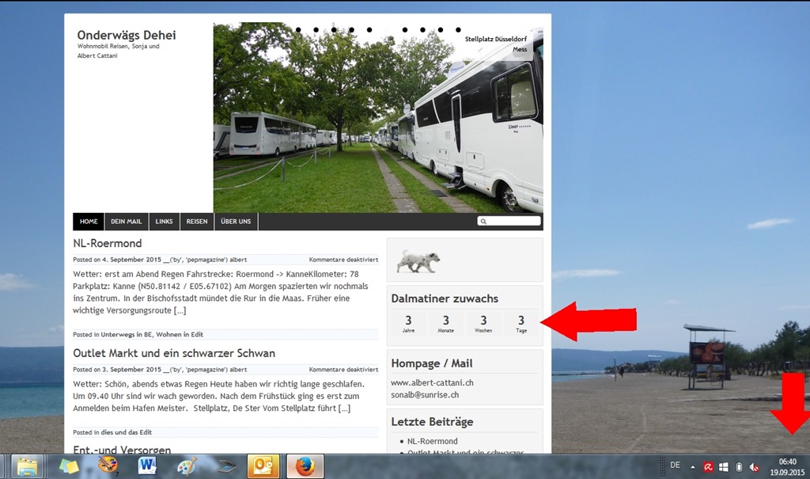Launch Microsoft Word from the taskbar

pos(147,466)
